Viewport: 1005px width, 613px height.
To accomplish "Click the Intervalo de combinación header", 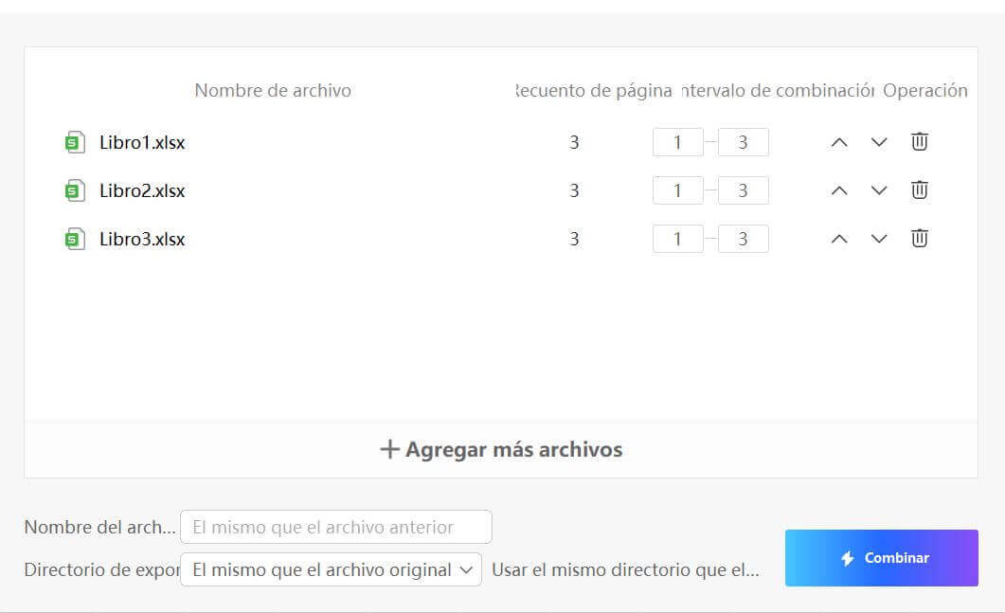I will tap(778, 90).
